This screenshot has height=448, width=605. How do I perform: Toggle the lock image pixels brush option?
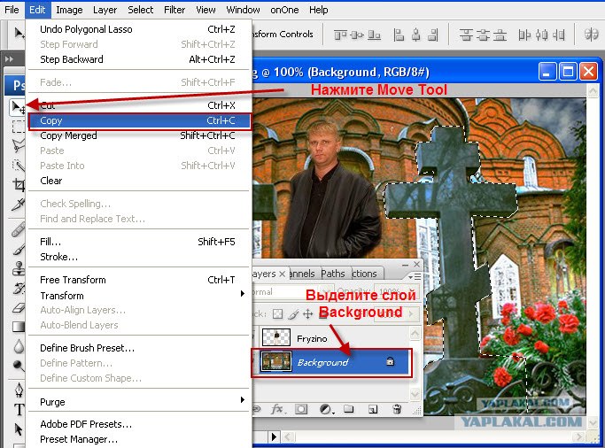click(293, 314)
